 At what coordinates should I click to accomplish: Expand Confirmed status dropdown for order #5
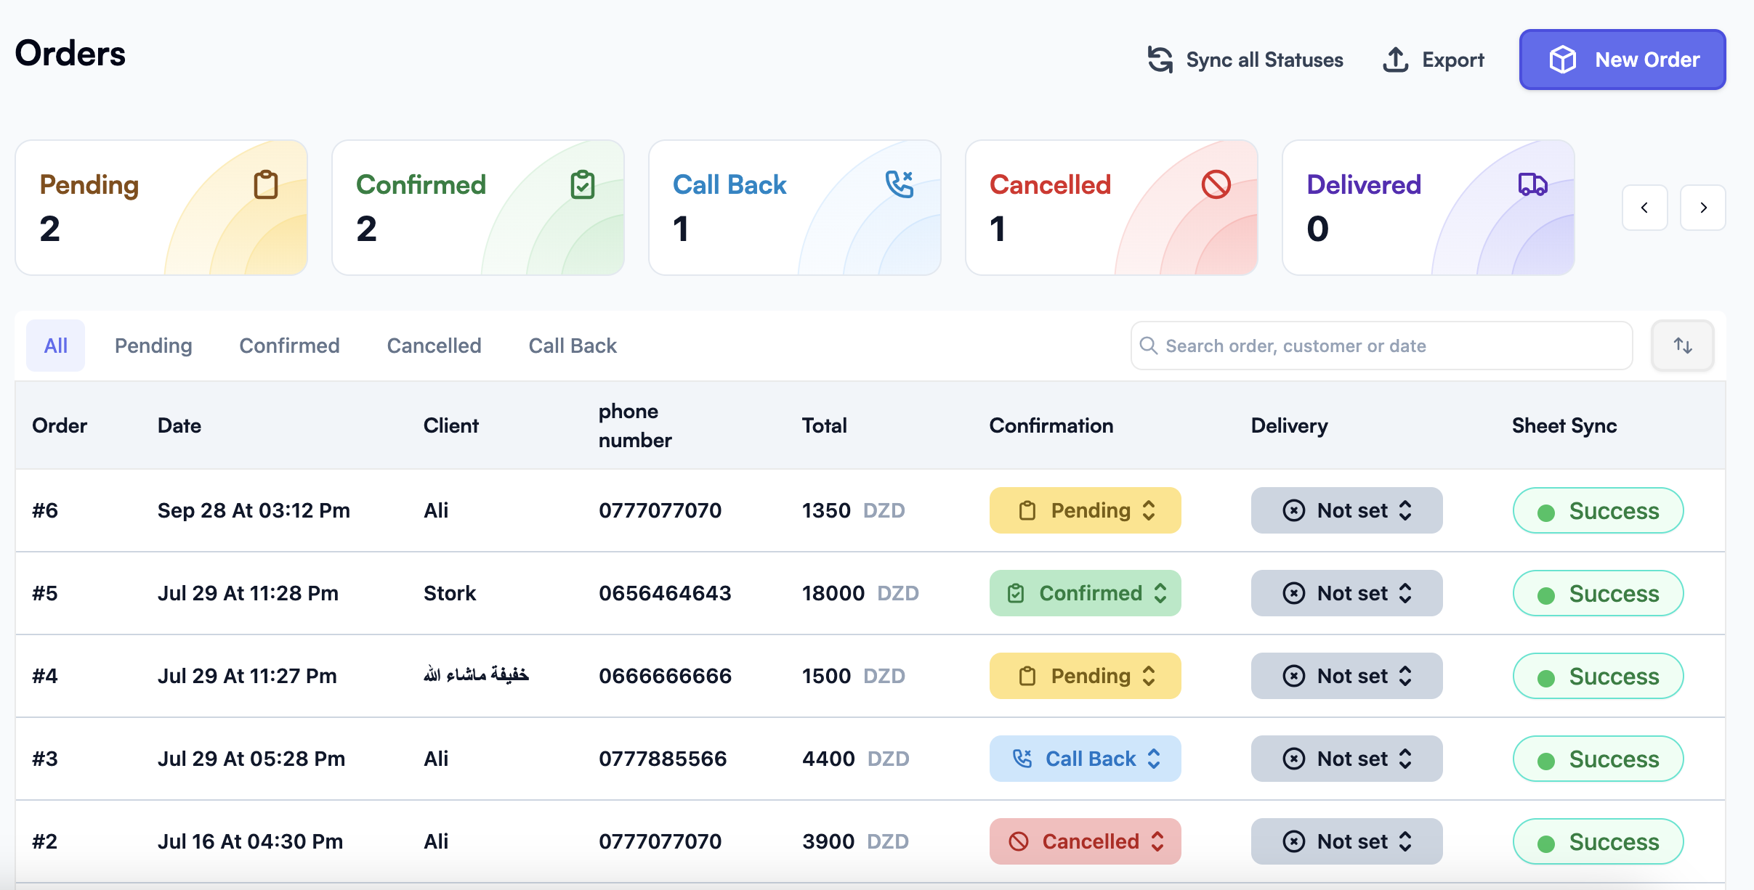[x=1085, y=593]
